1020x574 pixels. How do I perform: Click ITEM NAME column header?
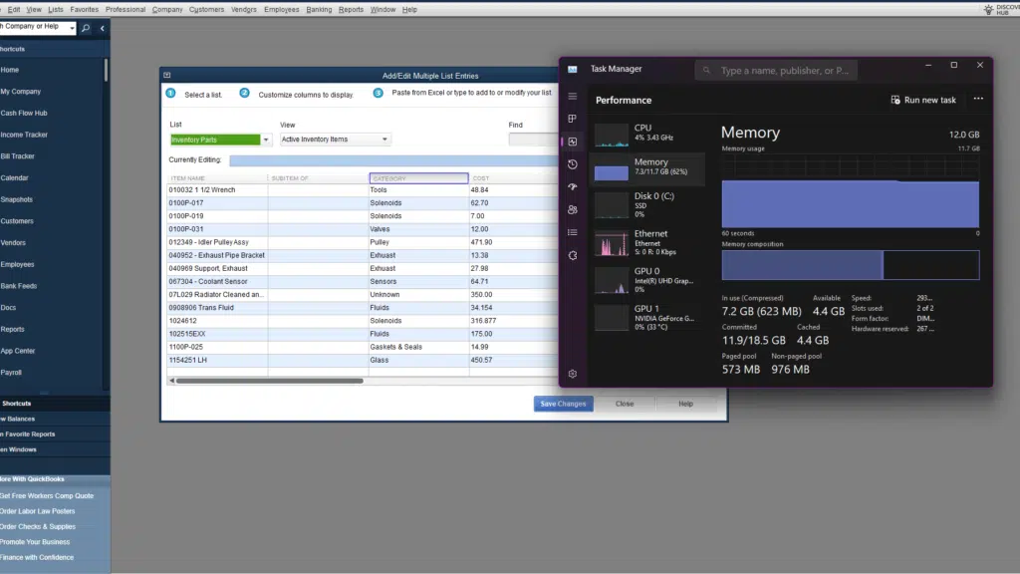[x=217, y=178]
